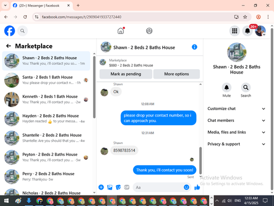Go to Facebook Home icon
The image size is (274, 206).
click(121, 31)
